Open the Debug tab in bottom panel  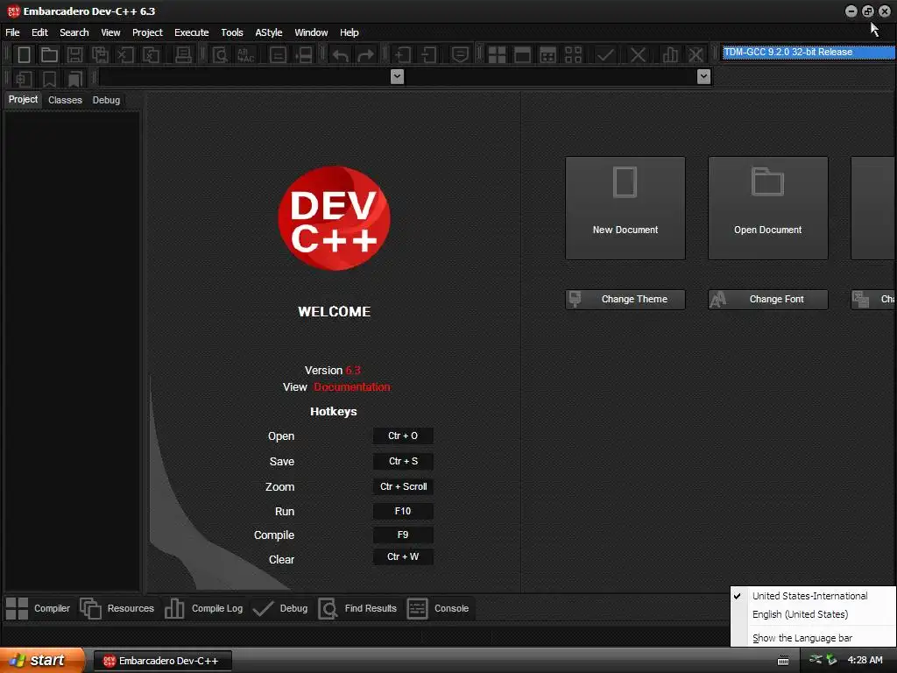pos(280,608)
